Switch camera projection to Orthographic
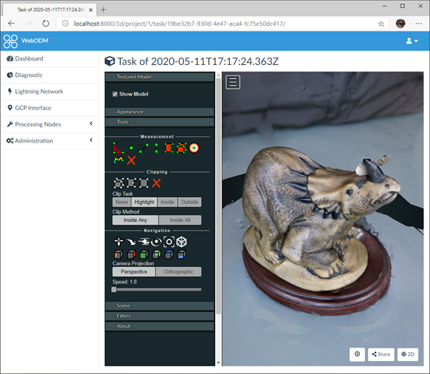Viewport: 430px width, 374px height. tap(179, 272)
